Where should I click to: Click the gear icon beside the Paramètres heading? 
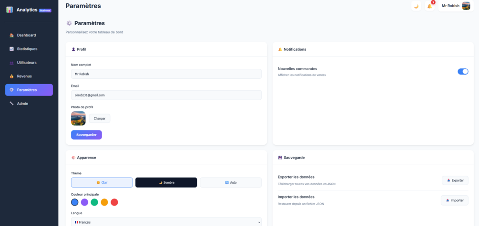(69, 23)
